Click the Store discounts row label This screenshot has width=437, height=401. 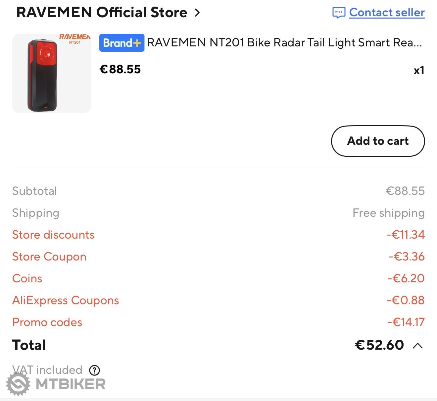pyautogui.click(x=53, y=235)
